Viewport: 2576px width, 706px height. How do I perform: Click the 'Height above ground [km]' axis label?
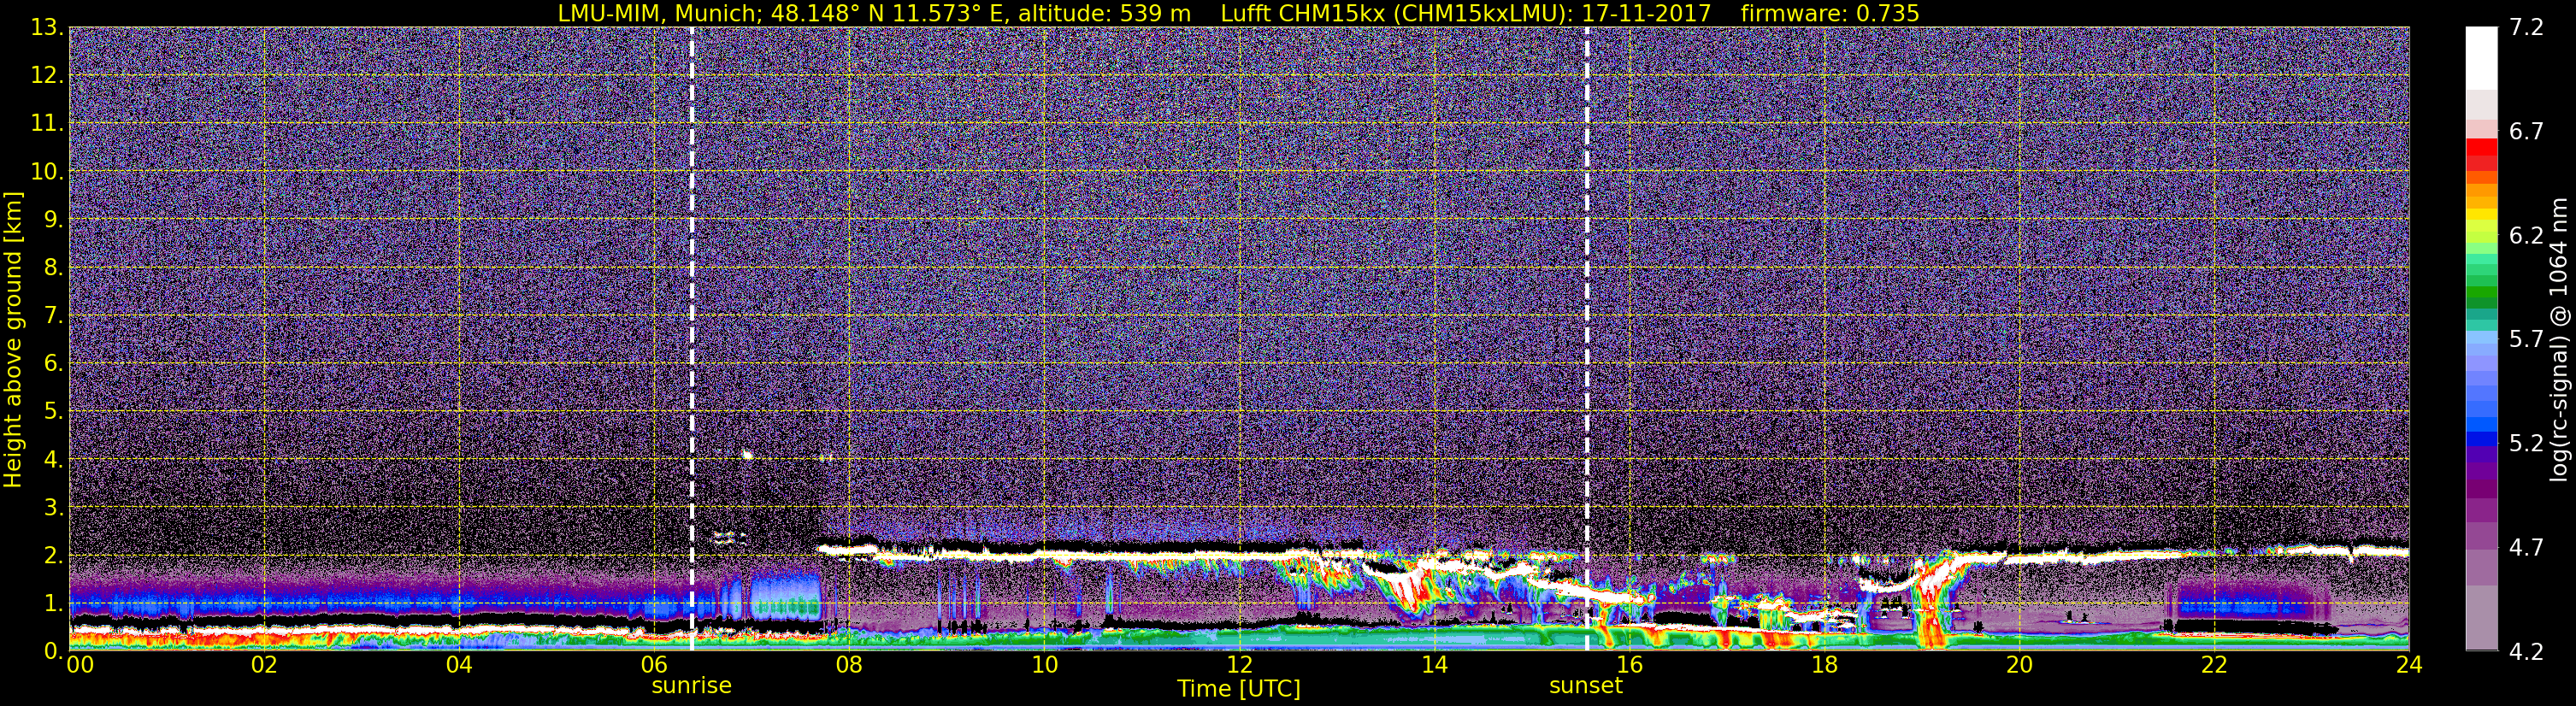click(x=13, y=339)
